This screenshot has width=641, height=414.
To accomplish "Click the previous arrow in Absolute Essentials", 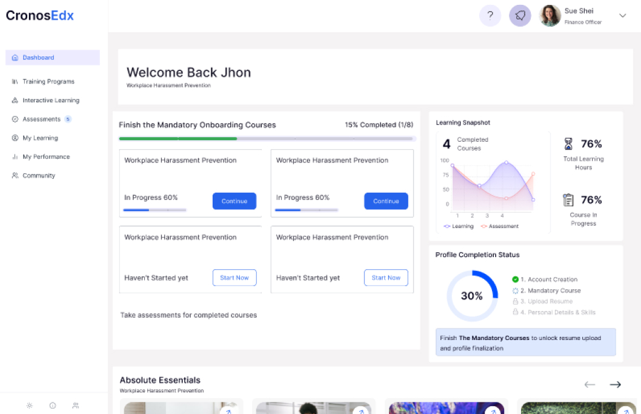I will tap(590, 384).
